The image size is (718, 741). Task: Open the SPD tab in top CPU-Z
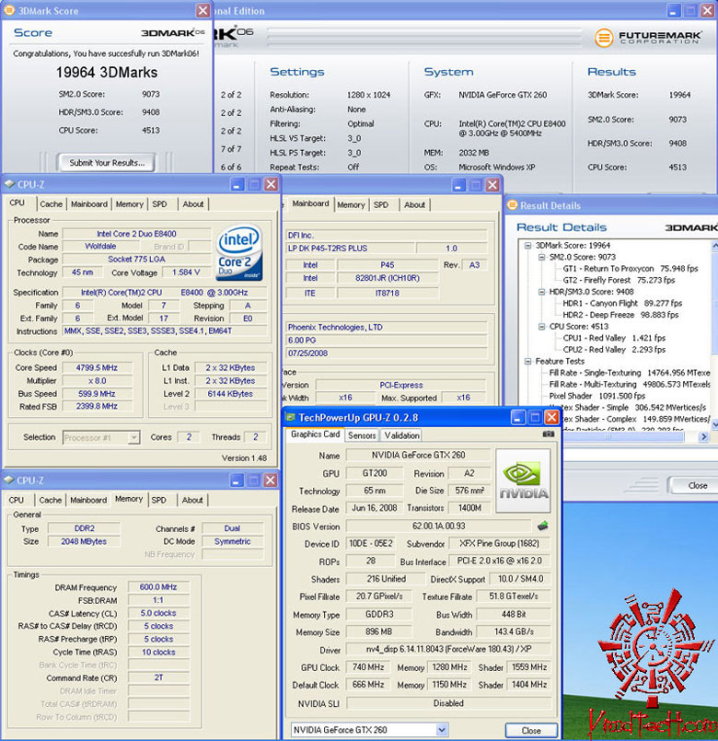tap(160, 204)
